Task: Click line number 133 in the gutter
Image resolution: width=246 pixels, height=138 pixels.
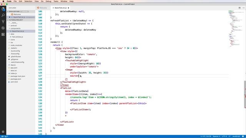Action: 40,94
